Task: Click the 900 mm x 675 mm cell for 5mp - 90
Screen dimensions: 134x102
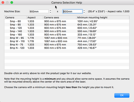Action: click(55, 25)
